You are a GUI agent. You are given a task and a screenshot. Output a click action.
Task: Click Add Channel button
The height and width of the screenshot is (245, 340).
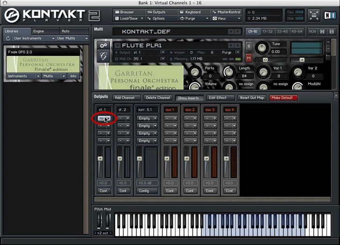(x=126, y=98)
